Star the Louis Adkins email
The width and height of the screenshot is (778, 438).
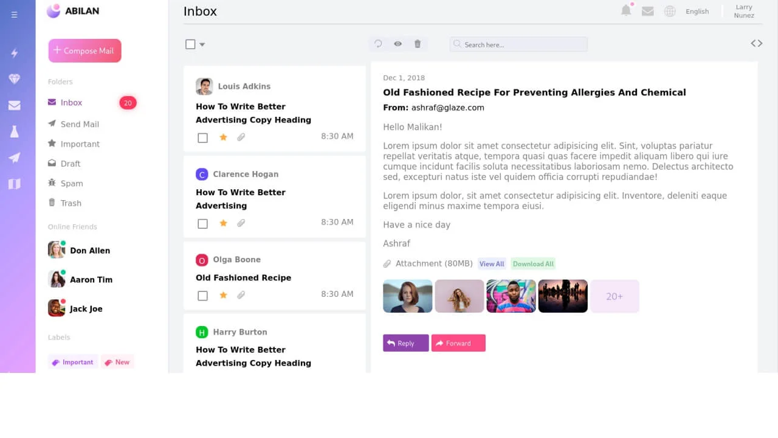[x=223, y=137]
